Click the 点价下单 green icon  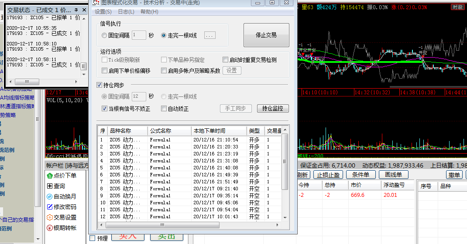[49, 175]
